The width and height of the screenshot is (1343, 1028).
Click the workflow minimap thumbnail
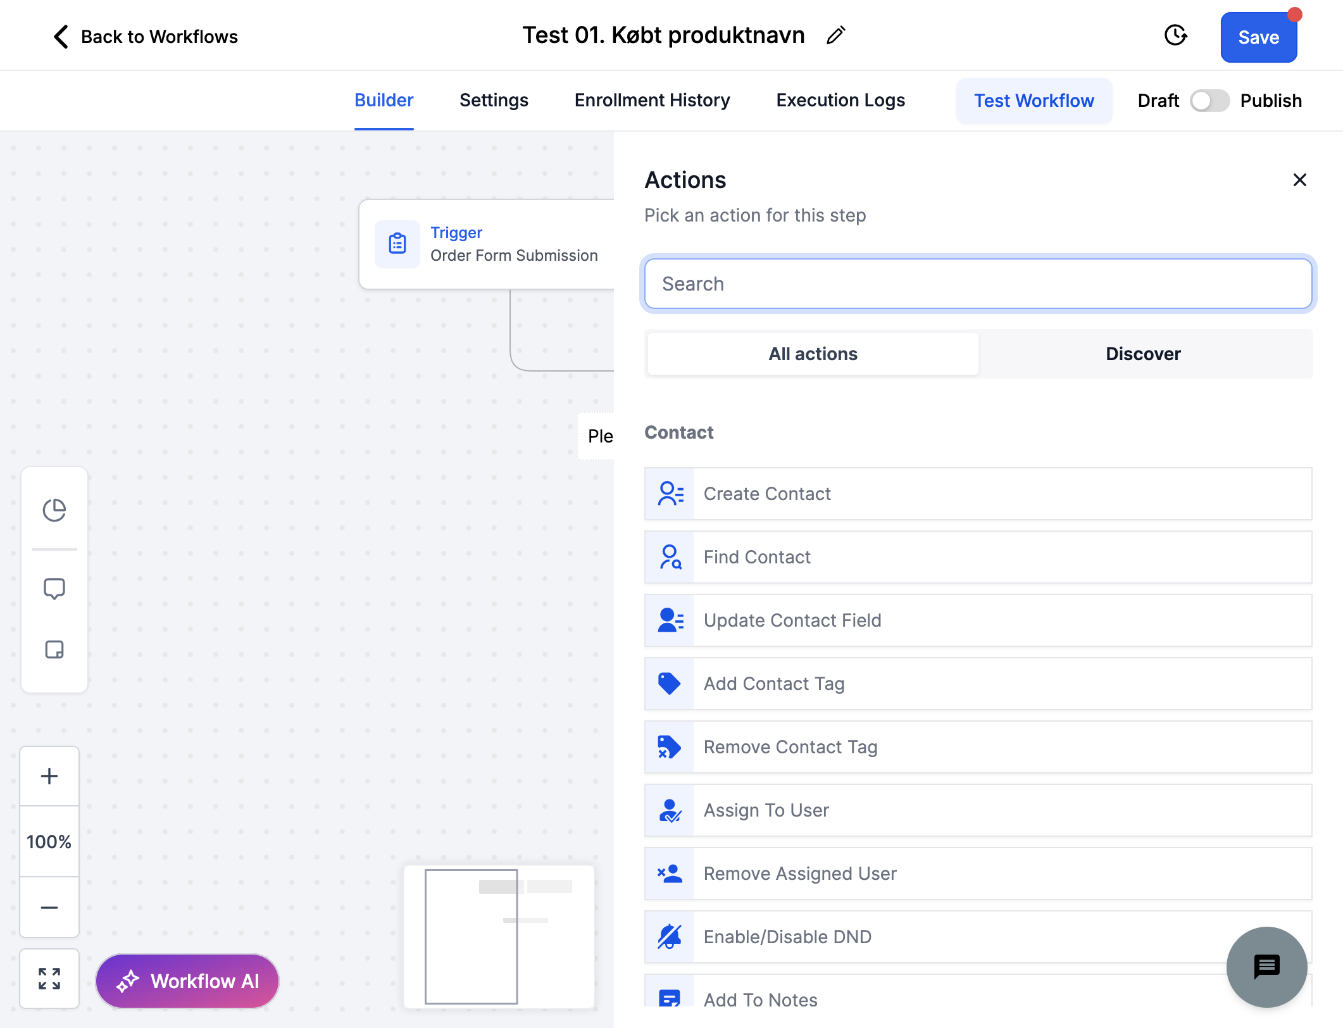tap(499, 936)
